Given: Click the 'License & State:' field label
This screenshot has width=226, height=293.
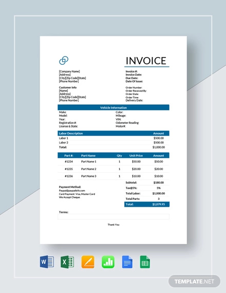Looking at the screenshot, I should point(68,126).
